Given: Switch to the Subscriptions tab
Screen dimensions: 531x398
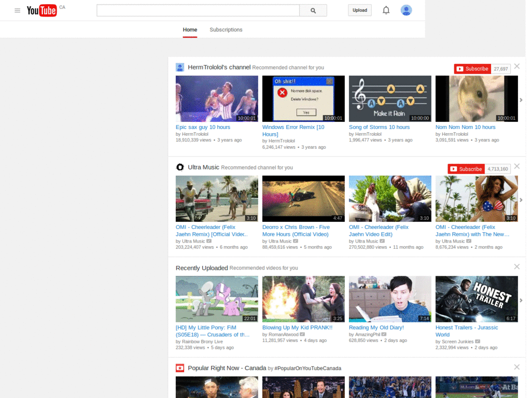Looking at the screenshot, I should (x=226, y=30).
